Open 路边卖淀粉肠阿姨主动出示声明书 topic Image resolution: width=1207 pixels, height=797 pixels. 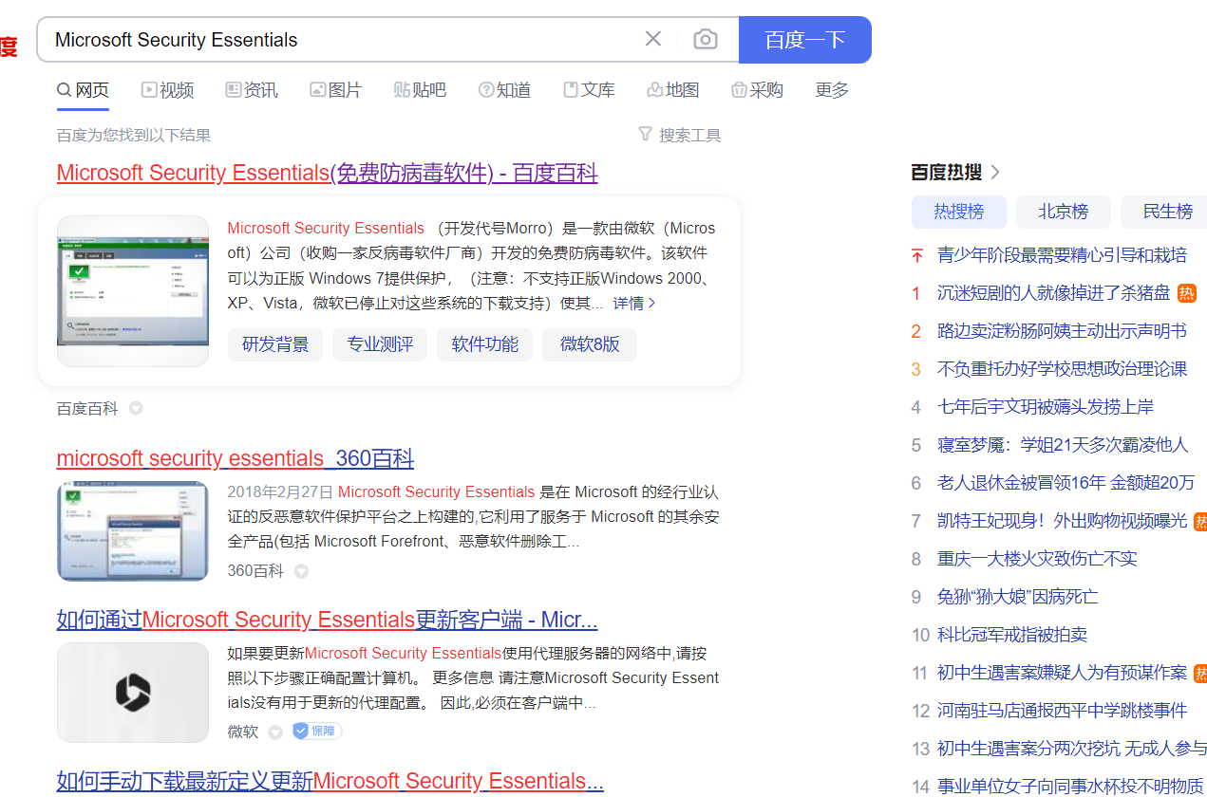pos(1062,331)
